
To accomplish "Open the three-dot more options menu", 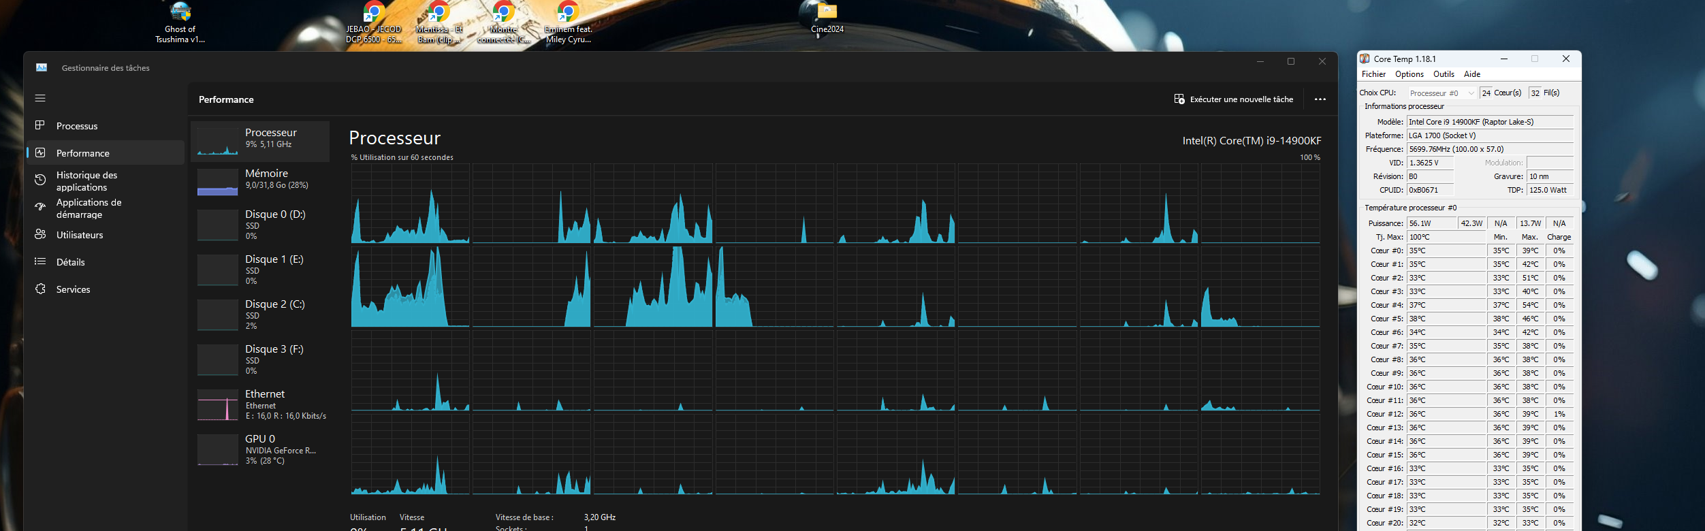I will (x=1320, y=99).
